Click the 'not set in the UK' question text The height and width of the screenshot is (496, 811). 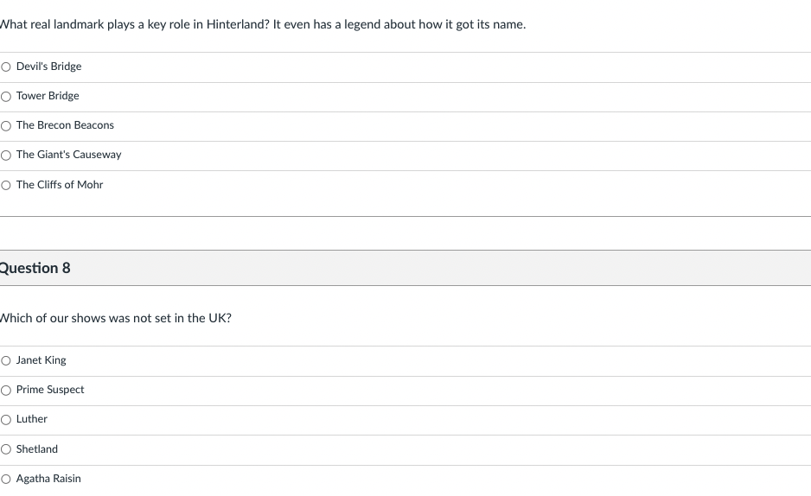(x=115, y=318)
